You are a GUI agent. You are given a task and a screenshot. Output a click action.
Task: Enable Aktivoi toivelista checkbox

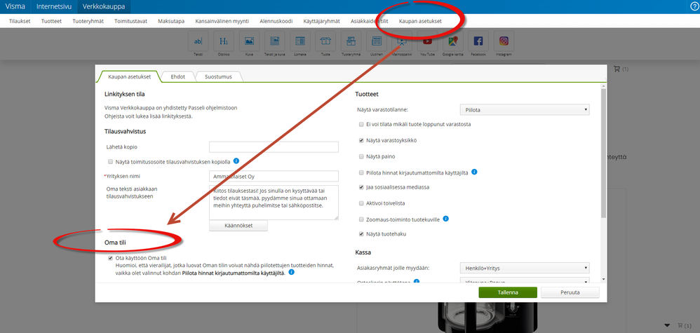[361, 203]
